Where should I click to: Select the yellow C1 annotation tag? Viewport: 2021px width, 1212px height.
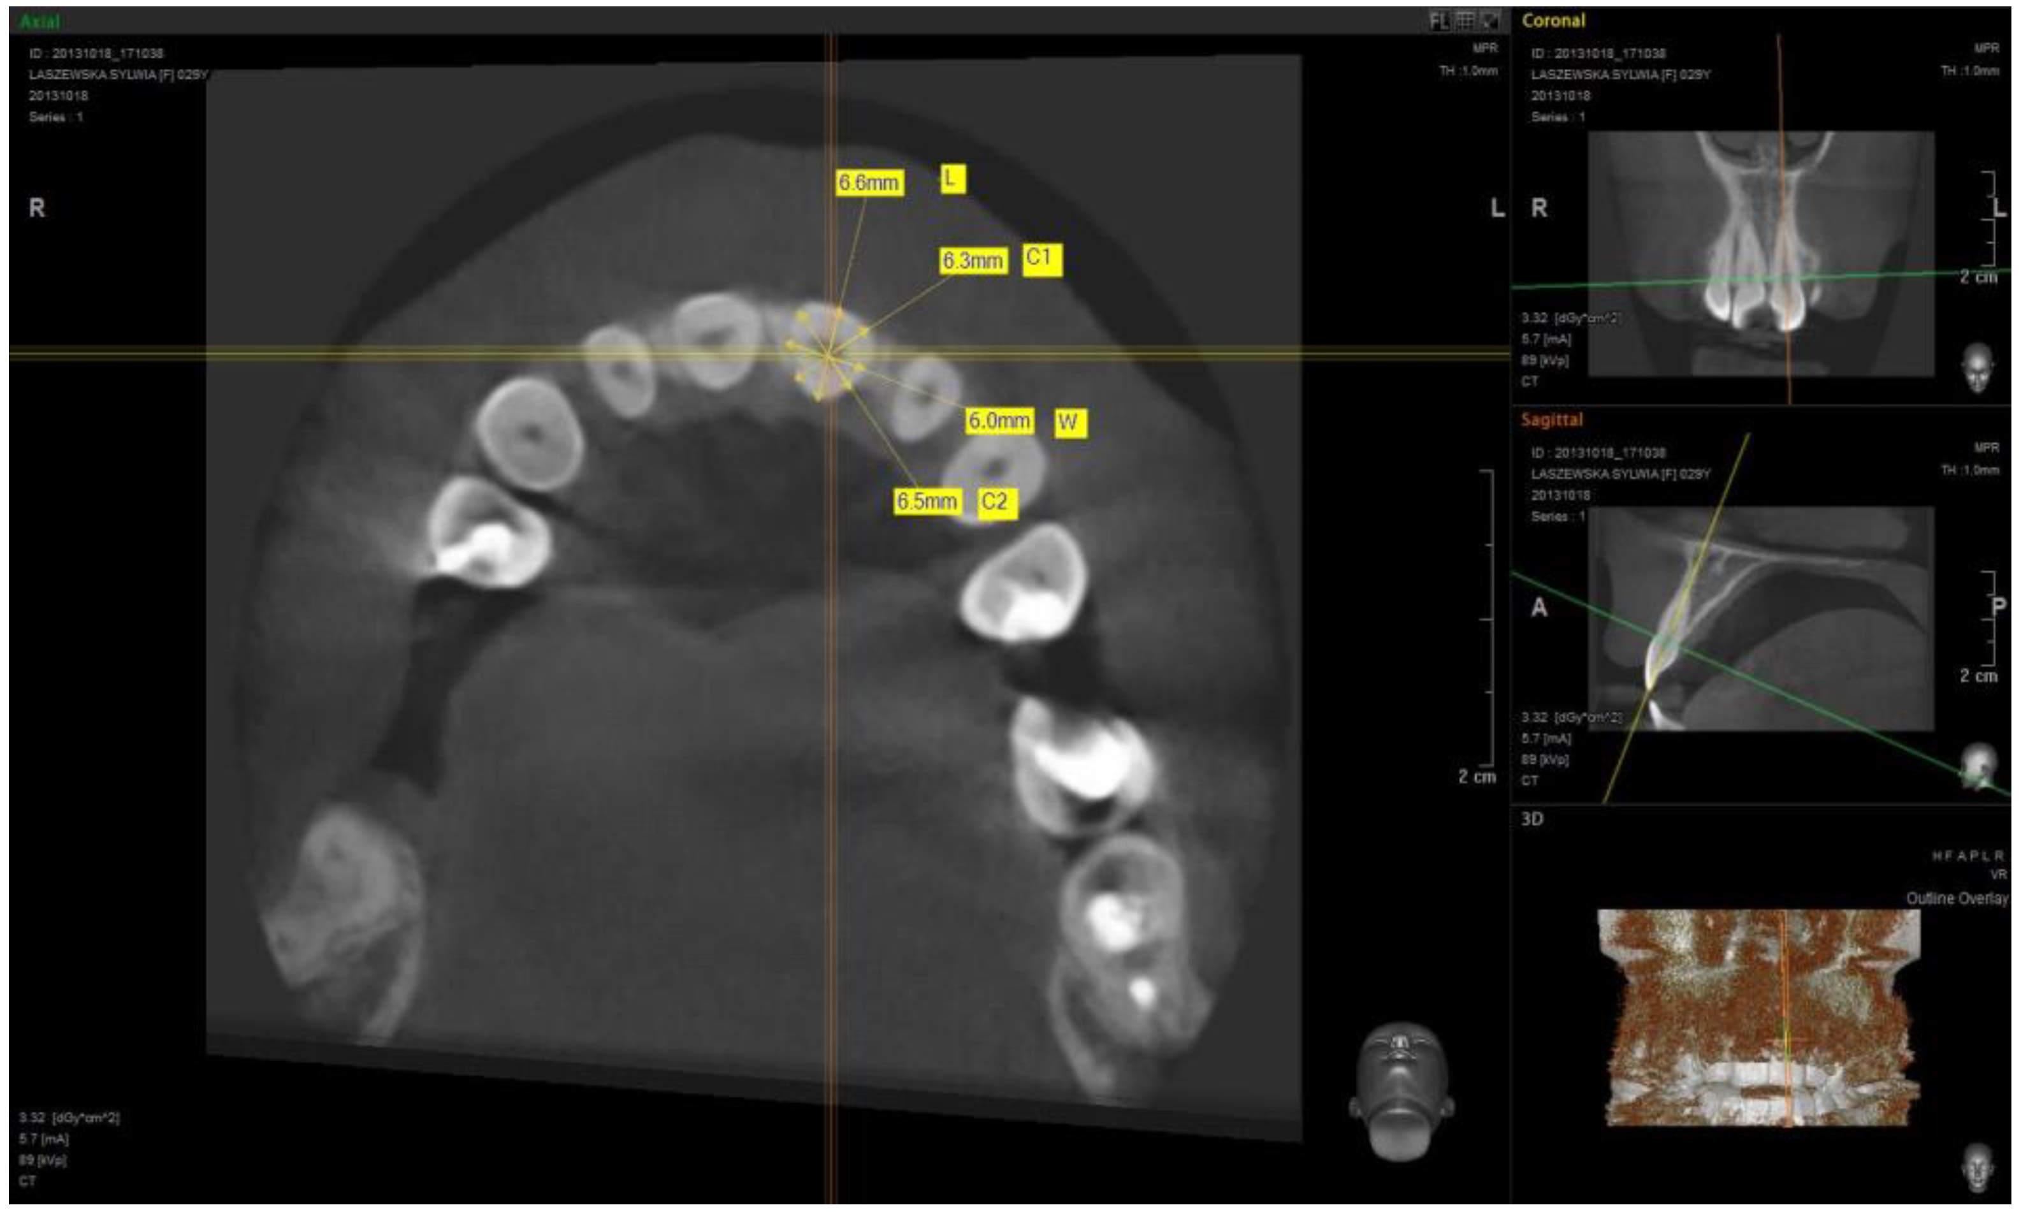(x=1041, y=259)
